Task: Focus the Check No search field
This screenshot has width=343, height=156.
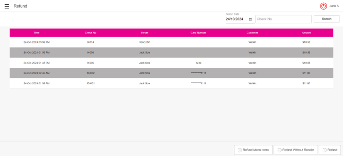Action: pos(283,19)
